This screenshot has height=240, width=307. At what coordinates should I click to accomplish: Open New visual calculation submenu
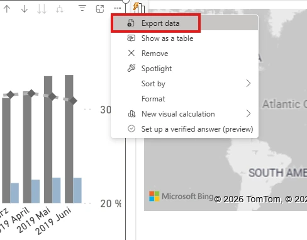(x=184, y=114)
